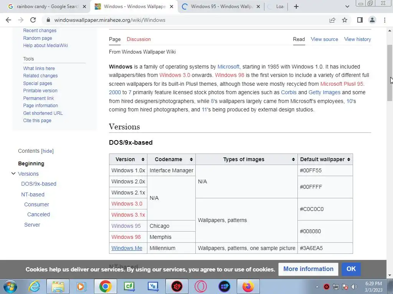
Task: Open the Discussion tab of the wiki page
Action: [139, 39]
